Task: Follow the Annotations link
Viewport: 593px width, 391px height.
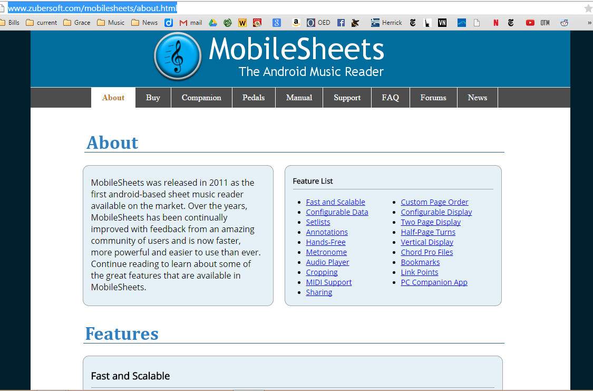Action: click(327, 232)
